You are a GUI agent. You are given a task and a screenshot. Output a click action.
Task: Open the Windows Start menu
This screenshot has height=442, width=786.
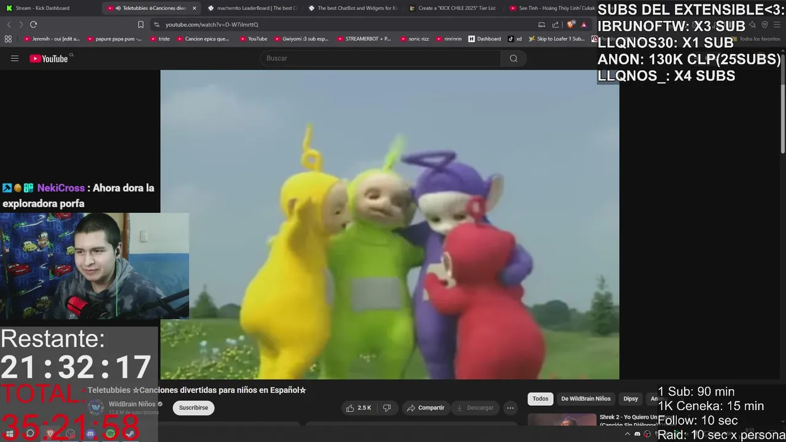[10, 433]
